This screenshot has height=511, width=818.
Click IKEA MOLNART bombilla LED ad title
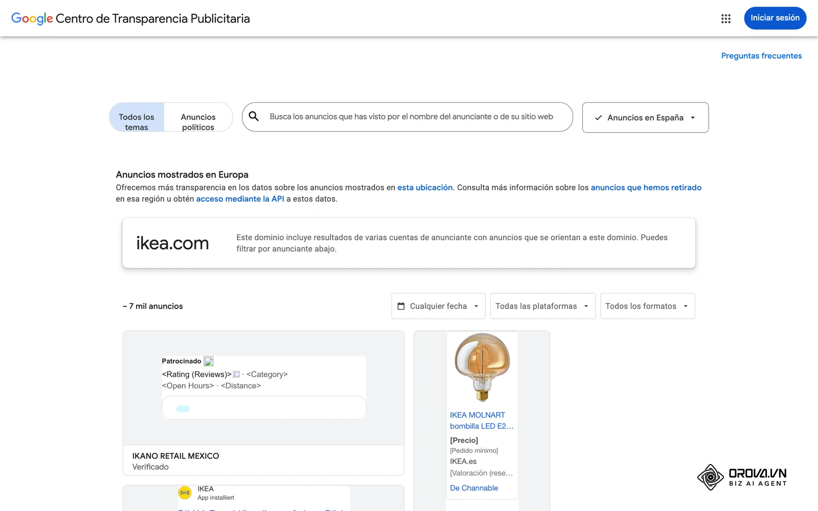[482, 421]
